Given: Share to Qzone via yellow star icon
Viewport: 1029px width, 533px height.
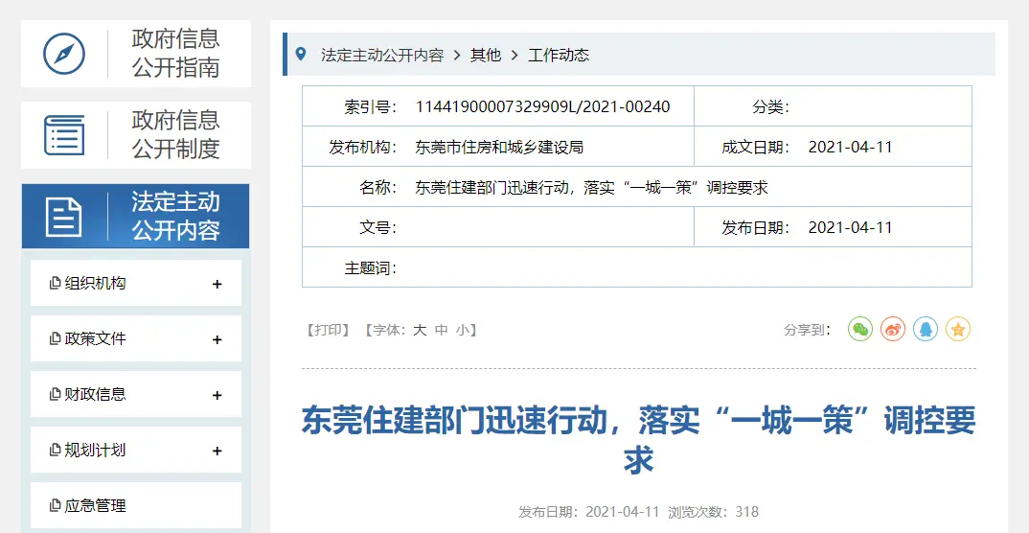Looking at the screenshot, I should pyautogui.click(x=958, y=329).
